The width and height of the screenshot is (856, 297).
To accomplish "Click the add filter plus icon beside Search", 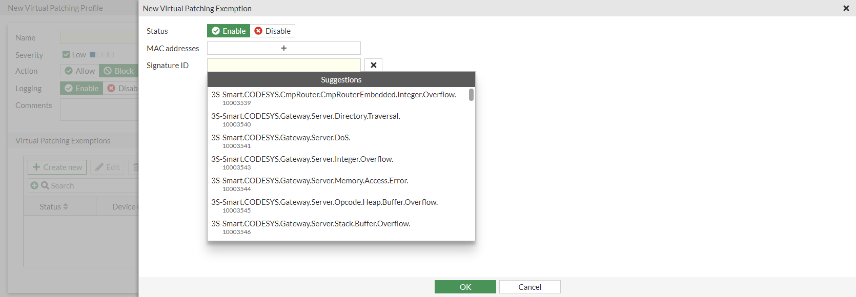I will coord(34,185).
